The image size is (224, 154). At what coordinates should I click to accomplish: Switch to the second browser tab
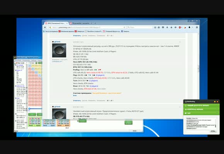tap(81, 23)
